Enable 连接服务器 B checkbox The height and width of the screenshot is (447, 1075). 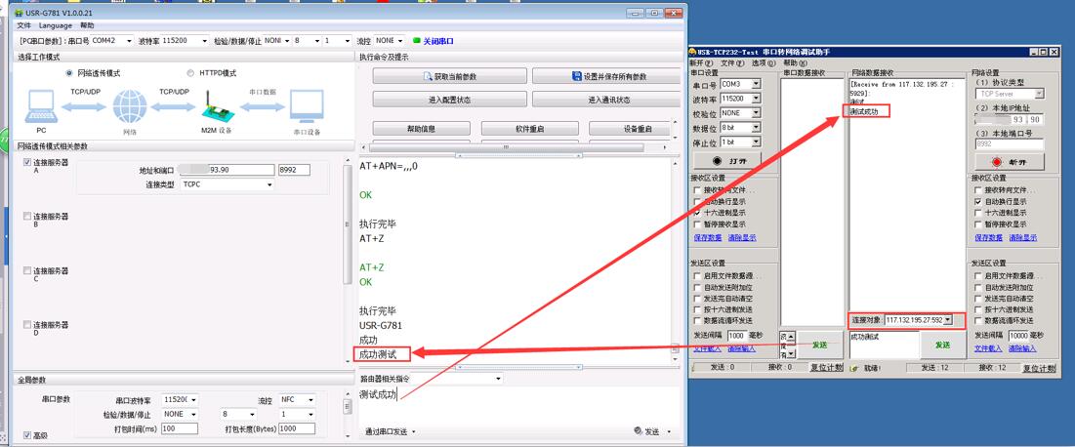[x=27, y=216]
